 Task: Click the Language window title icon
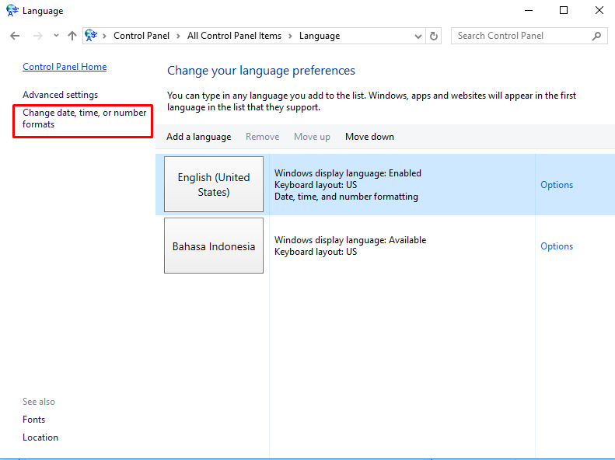tap(12, 11)
